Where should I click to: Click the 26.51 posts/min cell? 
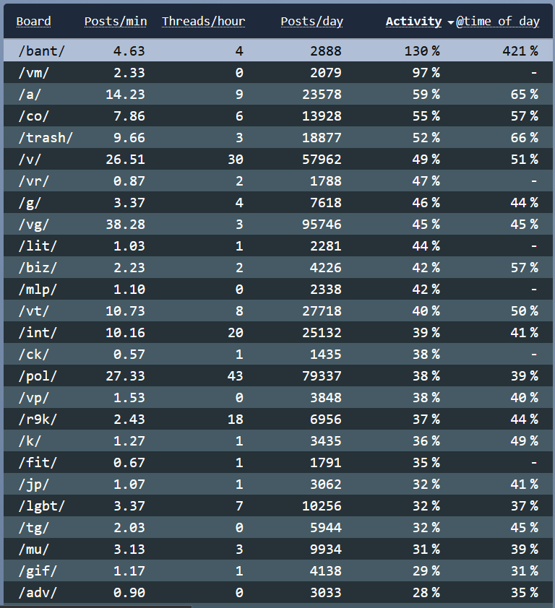tap(125, 160)
